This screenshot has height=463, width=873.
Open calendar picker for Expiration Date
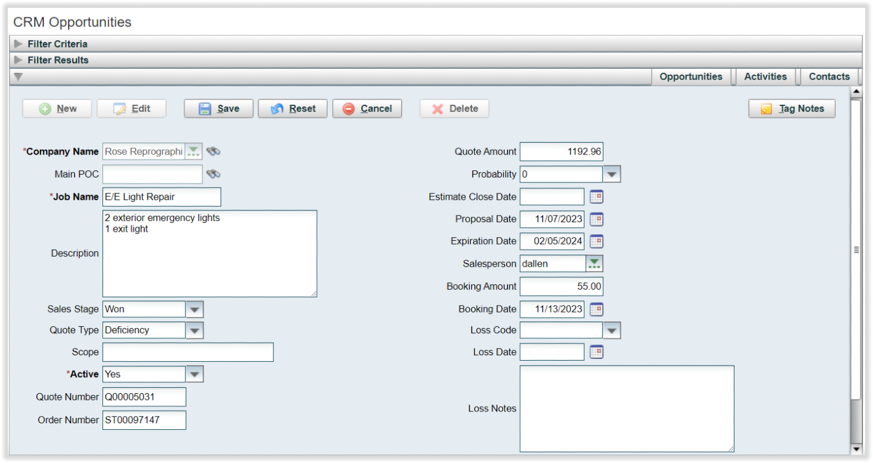click(596, 241)
